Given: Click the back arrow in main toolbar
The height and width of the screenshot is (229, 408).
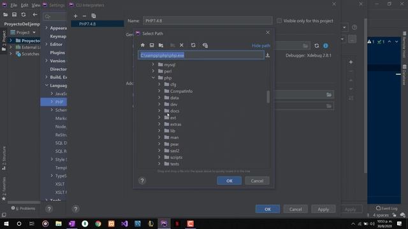Looking at the screenshot, I should [35, 15].
